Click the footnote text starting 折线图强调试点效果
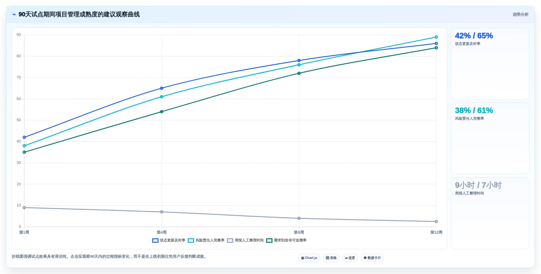This screenshot has width=541, height=274. tap(110, 257)
